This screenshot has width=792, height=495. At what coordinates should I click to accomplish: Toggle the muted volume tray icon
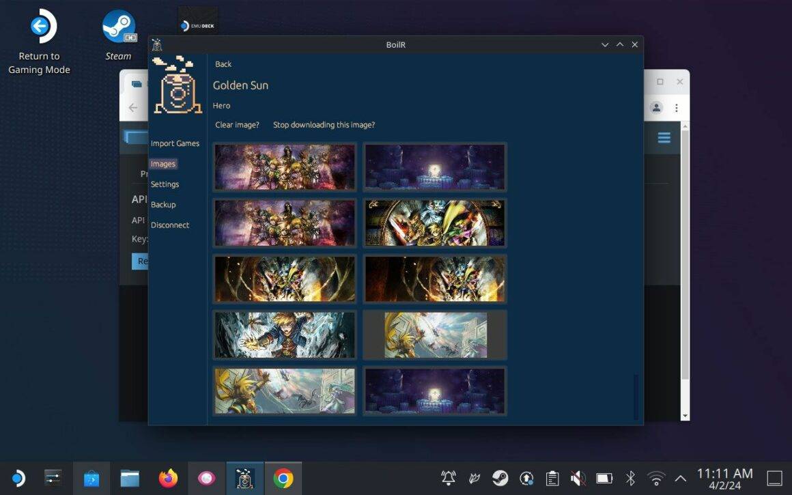(x=578, y=479)
